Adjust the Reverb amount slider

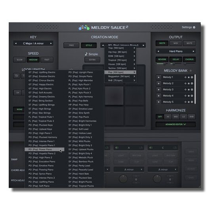[162, 63]
